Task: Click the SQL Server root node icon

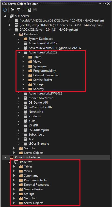Action: coord(12,16)
